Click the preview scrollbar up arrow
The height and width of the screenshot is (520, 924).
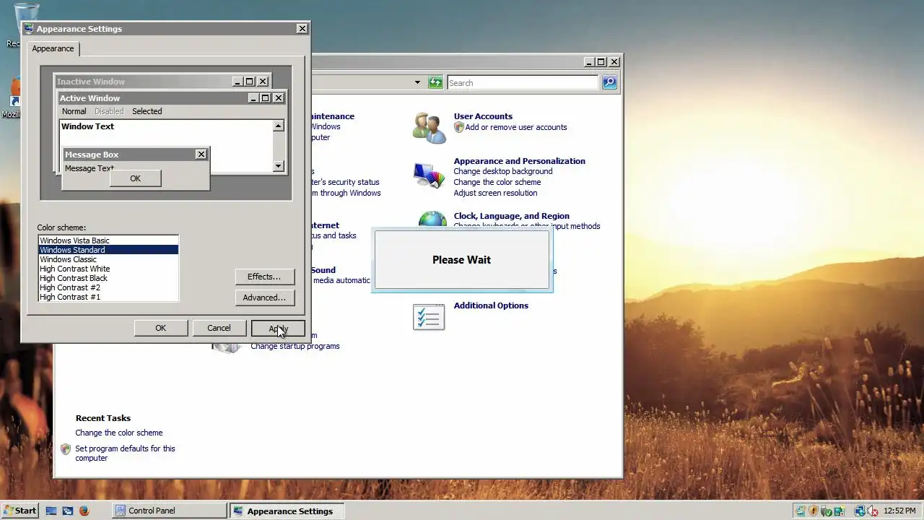coord(279,126)
